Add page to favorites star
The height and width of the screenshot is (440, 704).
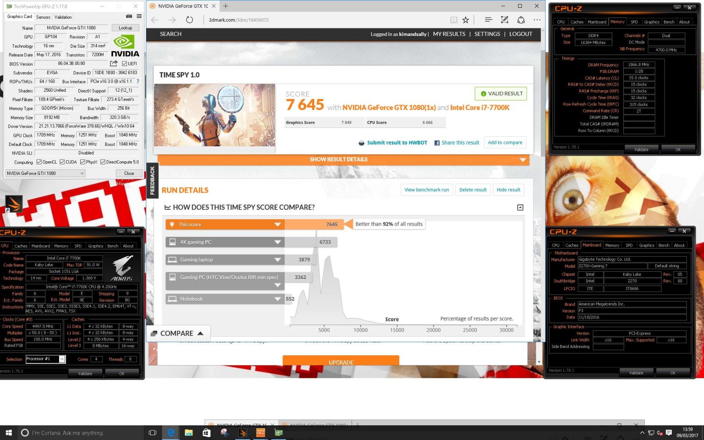tap(466, 20)
